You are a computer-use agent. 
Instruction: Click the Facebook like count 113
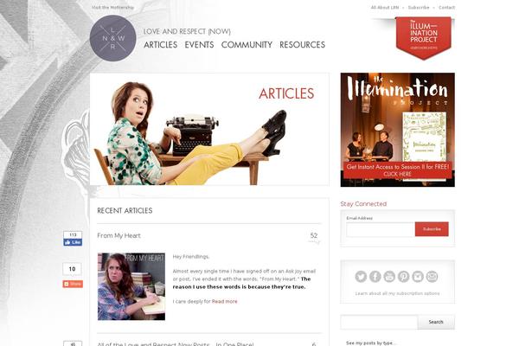[x=73, y=234]
